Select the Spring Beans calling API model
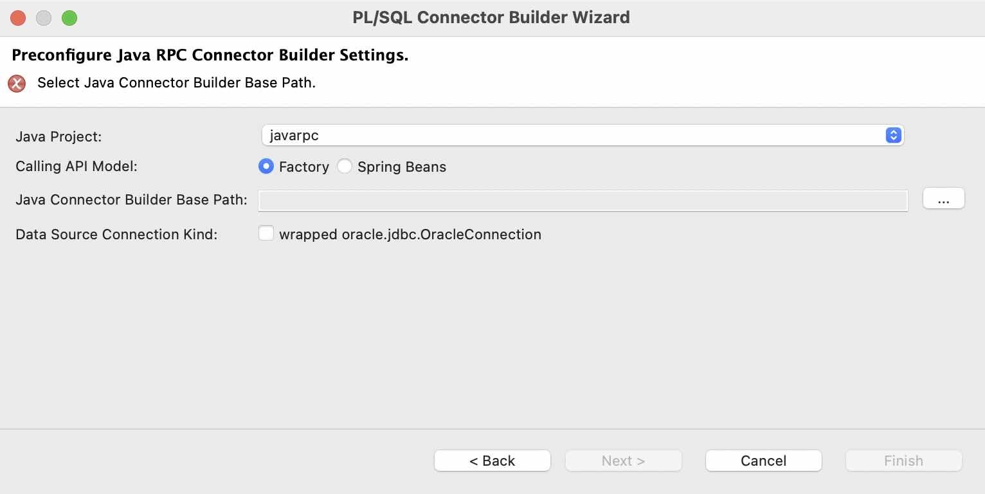The height and width of the screenshot is (494, 985). 345,166
